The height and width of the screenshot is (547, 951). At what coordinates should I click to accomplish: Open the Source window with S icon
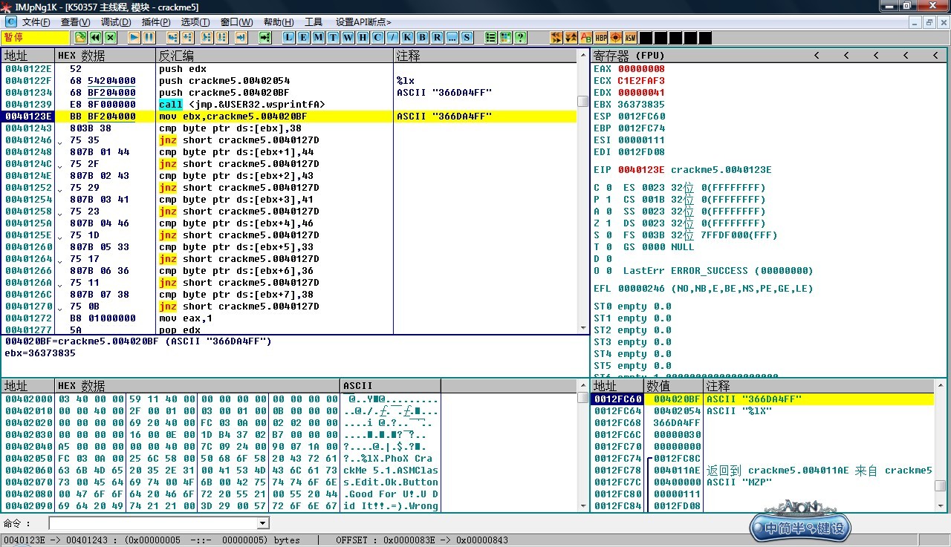467,37
